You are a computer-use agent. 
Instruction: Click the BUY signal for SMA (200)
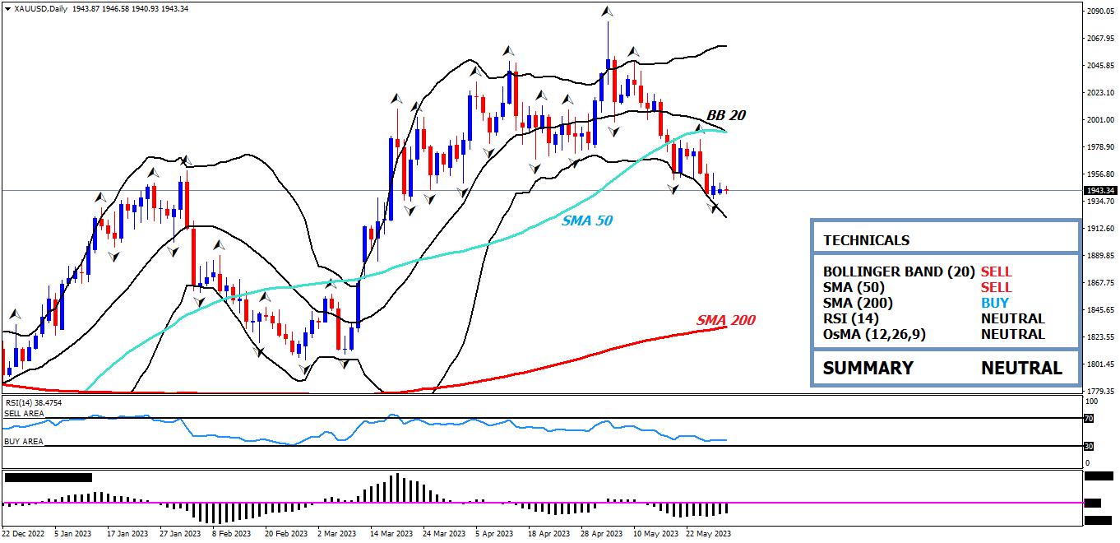994,303
